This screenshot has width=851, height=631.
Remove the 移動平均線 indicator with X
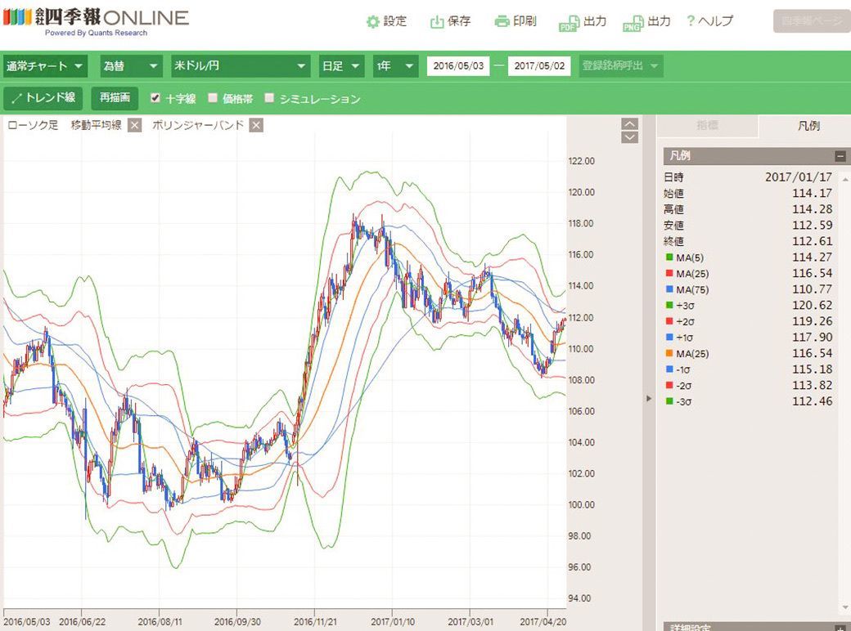click(x=134, y=126)
